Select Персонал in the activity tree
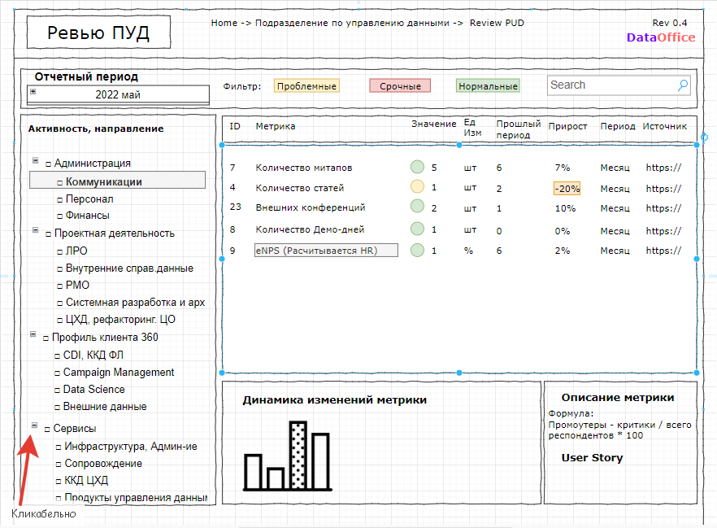The width and height of the screenshot is (717, 528). [x=89, y=199]
